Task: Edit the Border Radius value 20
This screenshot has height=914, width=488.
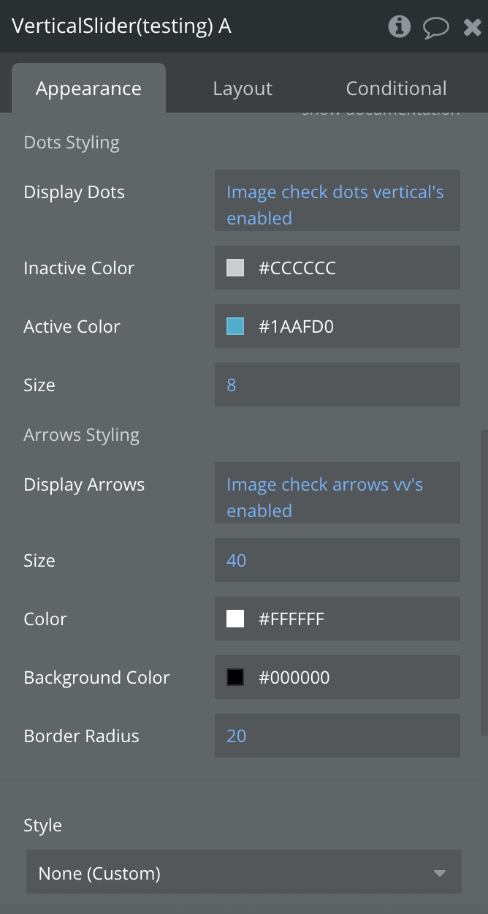Action: (x=337, y=736)
